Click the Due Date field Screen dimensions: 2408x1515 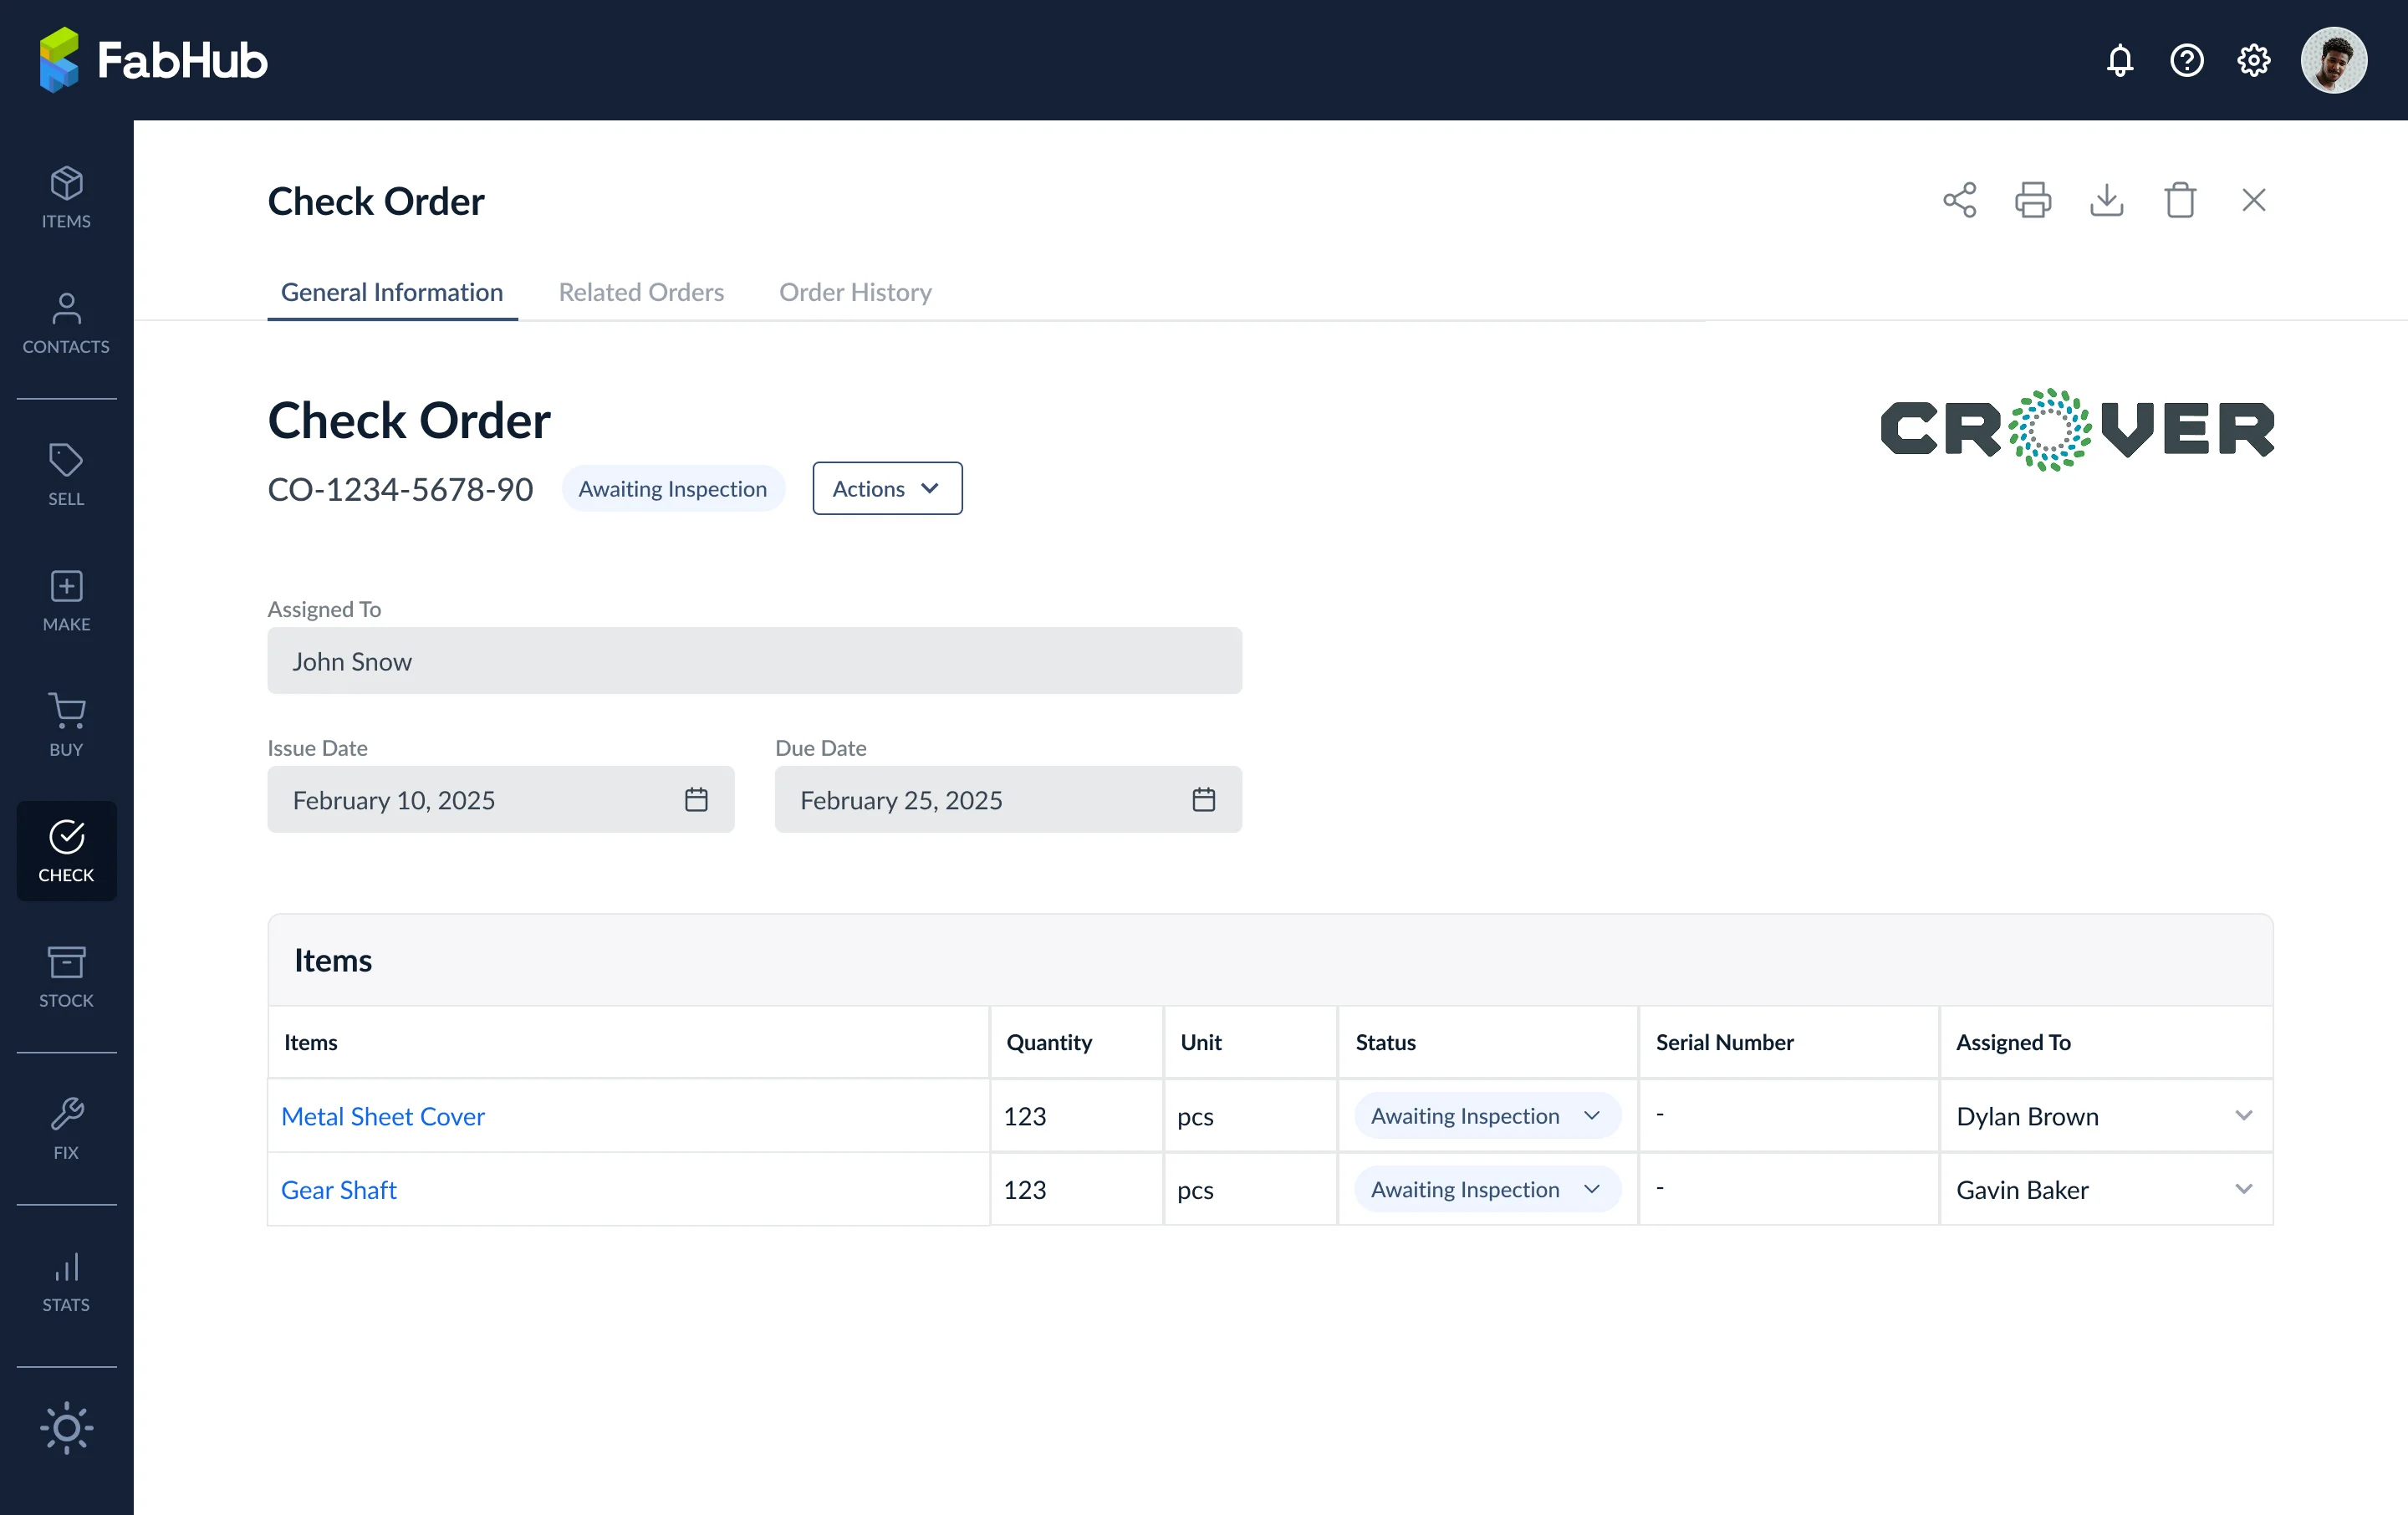[x=1008, y=800]
